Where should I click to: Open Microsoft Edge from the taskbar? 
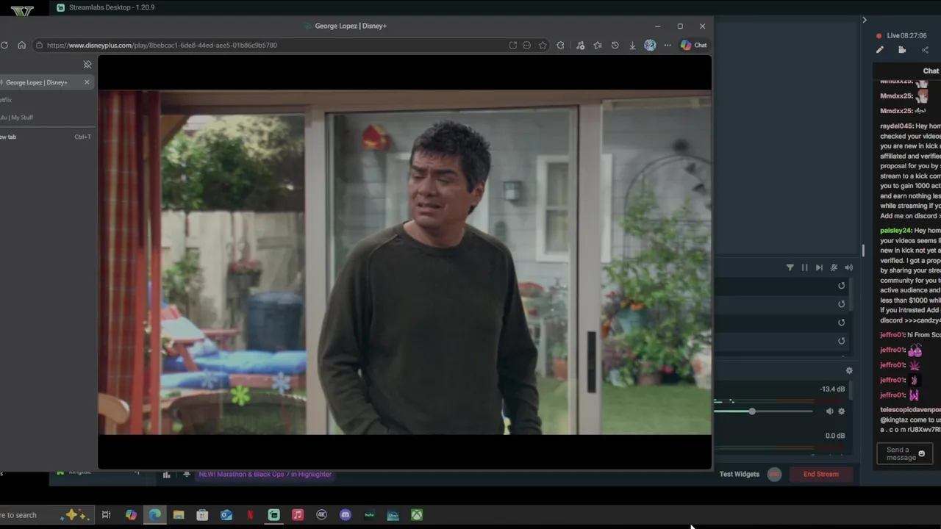[155, 515]
